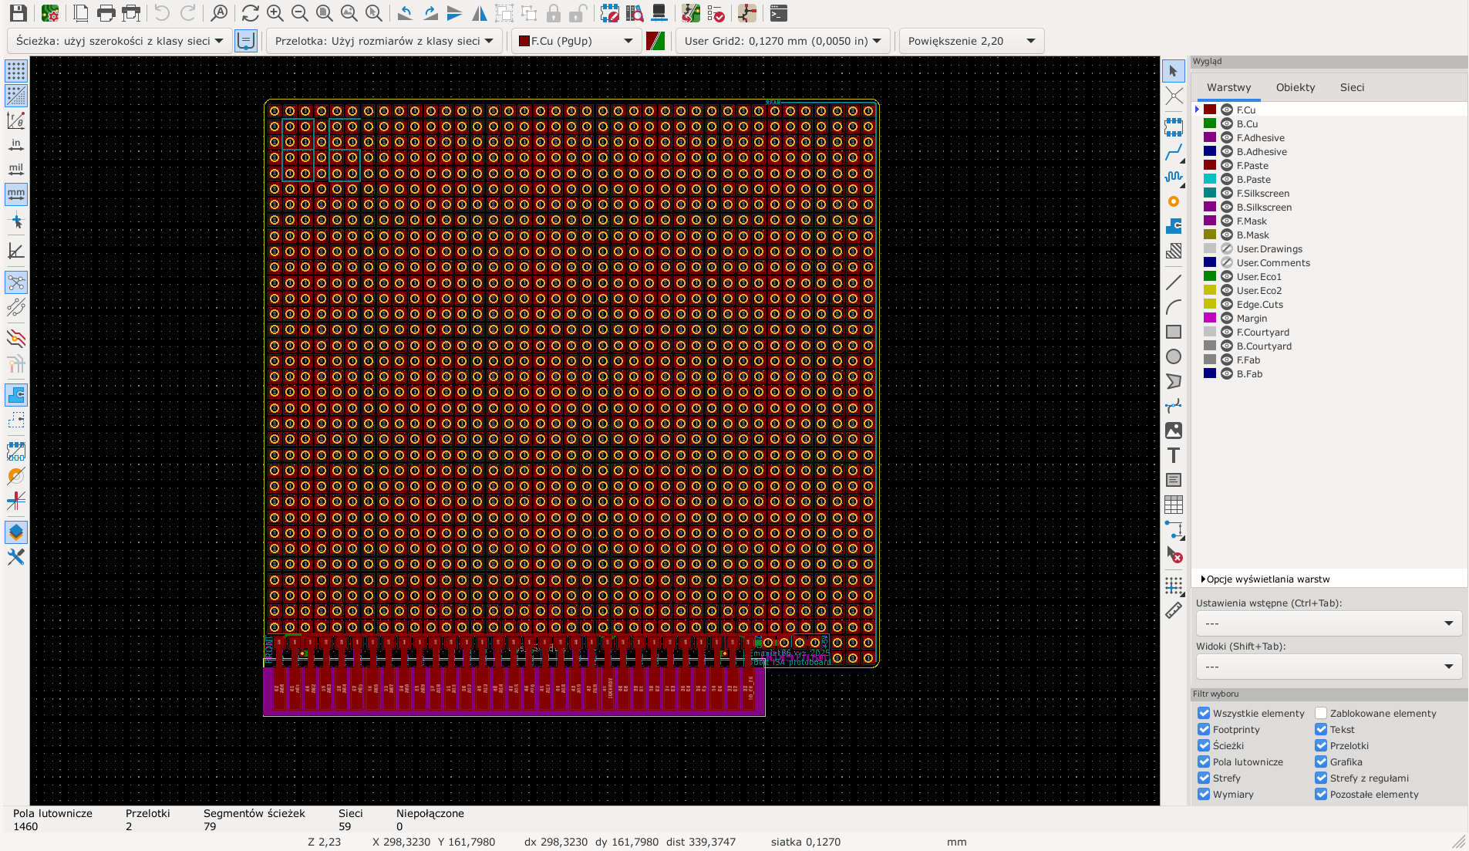
Task: Select the B.Fab layer row
Action: click(x=1329, y=373)
